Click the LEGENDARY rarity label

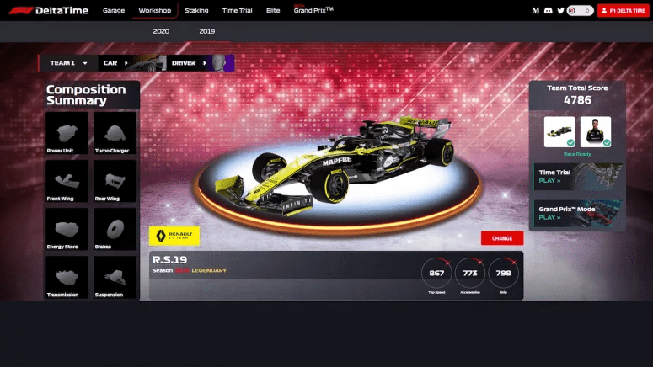(x=209, y=270)
